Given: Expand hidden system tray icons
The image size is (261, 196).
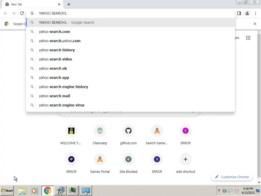Looking at the screenshot, I should point(219,190).
